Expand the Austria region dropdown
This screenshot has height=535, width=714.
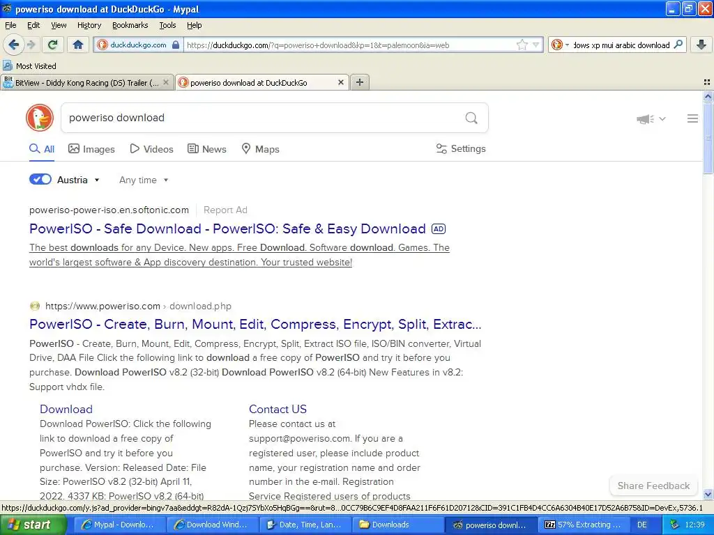pos(78,180)
